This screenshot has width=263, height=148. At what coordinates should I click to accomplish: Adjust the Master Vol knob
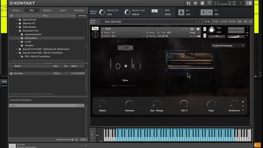point(102,12)
